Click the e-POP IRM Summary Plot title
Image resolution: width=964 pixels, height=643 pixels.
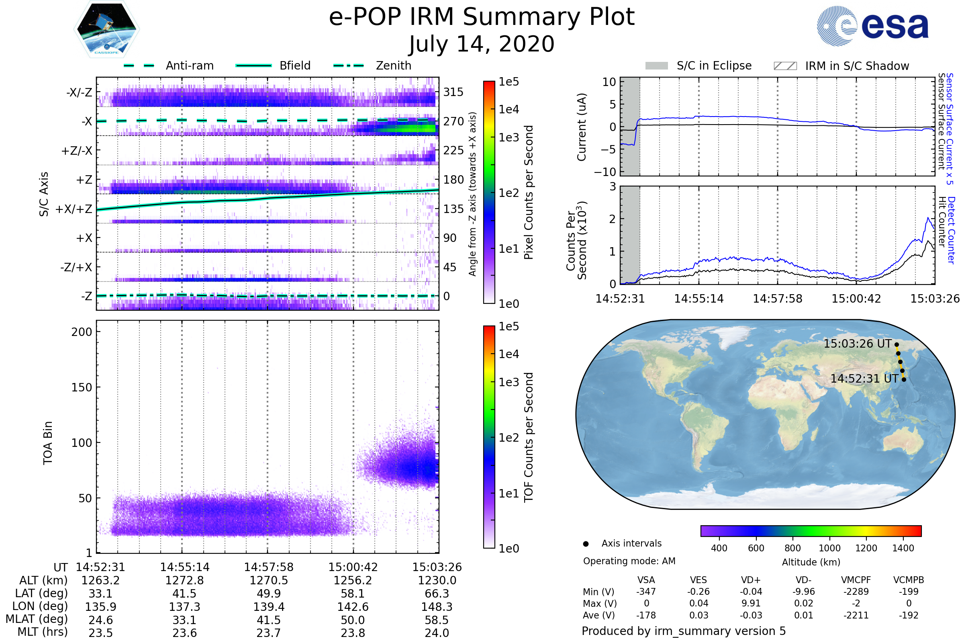click(x=482, y=17)
